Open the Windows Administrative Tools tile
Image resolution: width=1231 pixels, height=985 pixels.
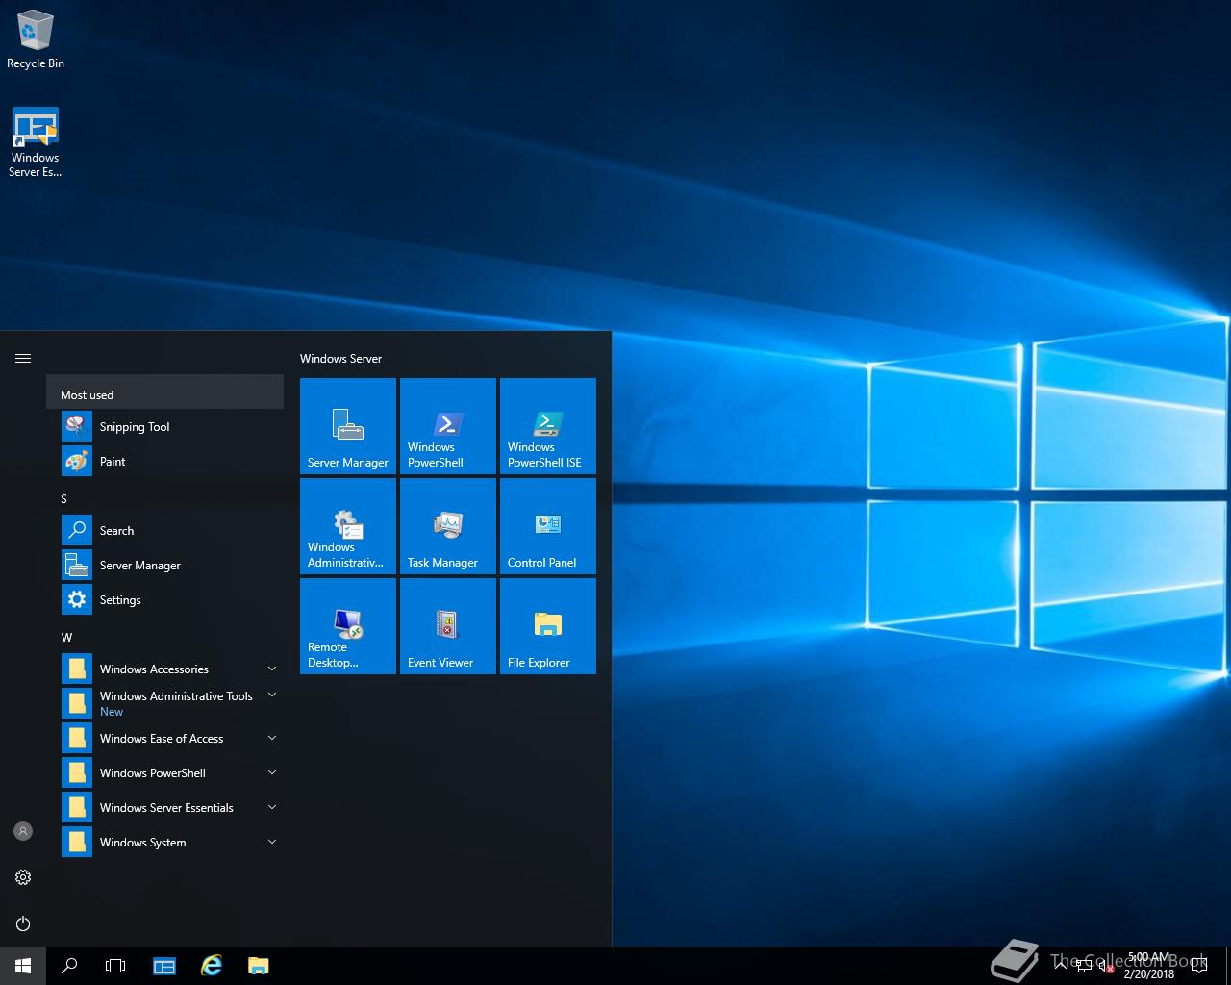(x=348, y=526)
